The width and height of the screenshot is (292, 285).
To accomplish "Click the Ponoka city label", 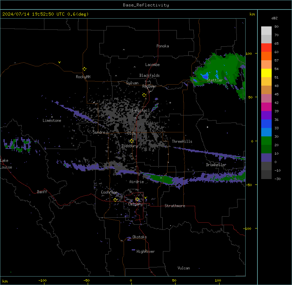I will pos(163,46).
